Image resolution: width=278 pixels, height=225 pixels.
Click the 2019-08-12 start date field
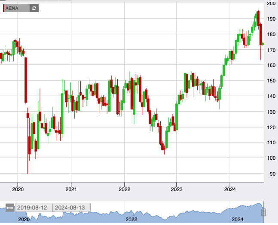34,208
